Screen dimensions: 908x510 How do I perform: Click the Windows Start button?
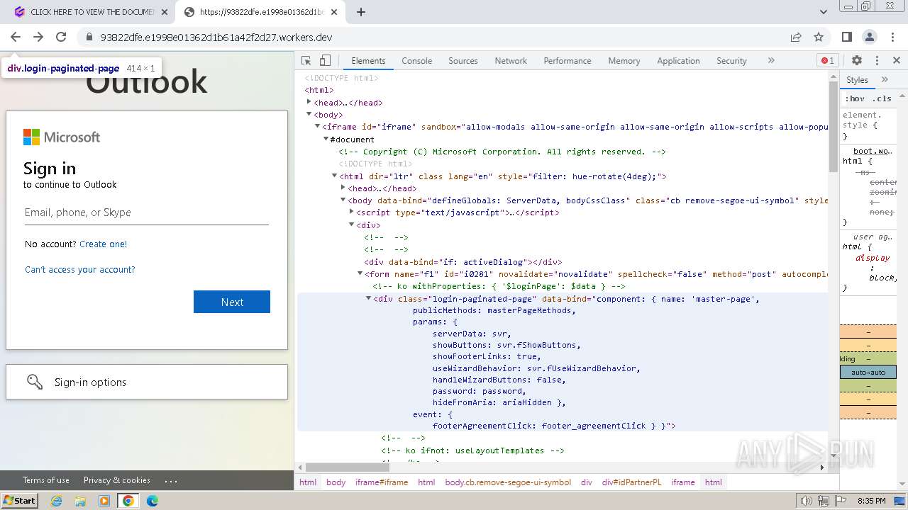pyautogui.click(x=20, y=500)
